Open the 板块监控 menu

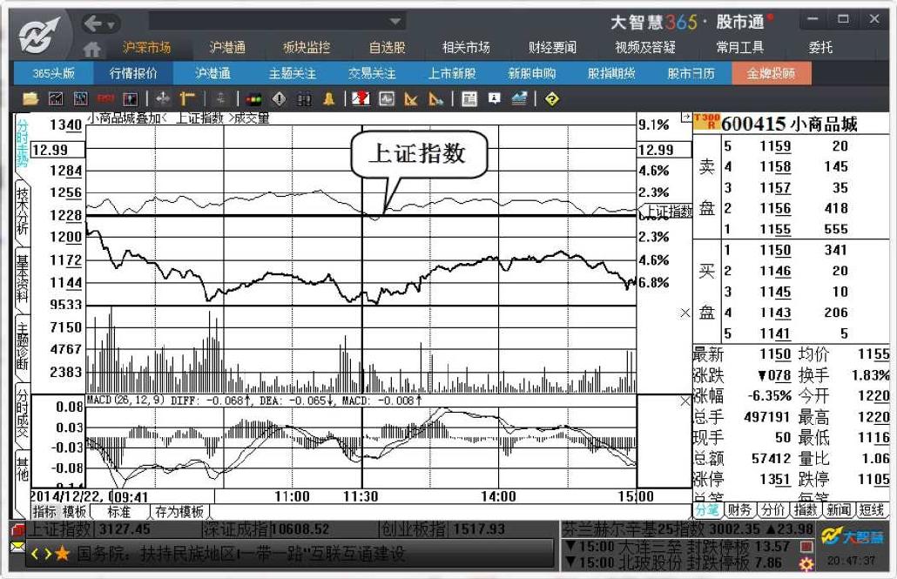tap(307, 48)
